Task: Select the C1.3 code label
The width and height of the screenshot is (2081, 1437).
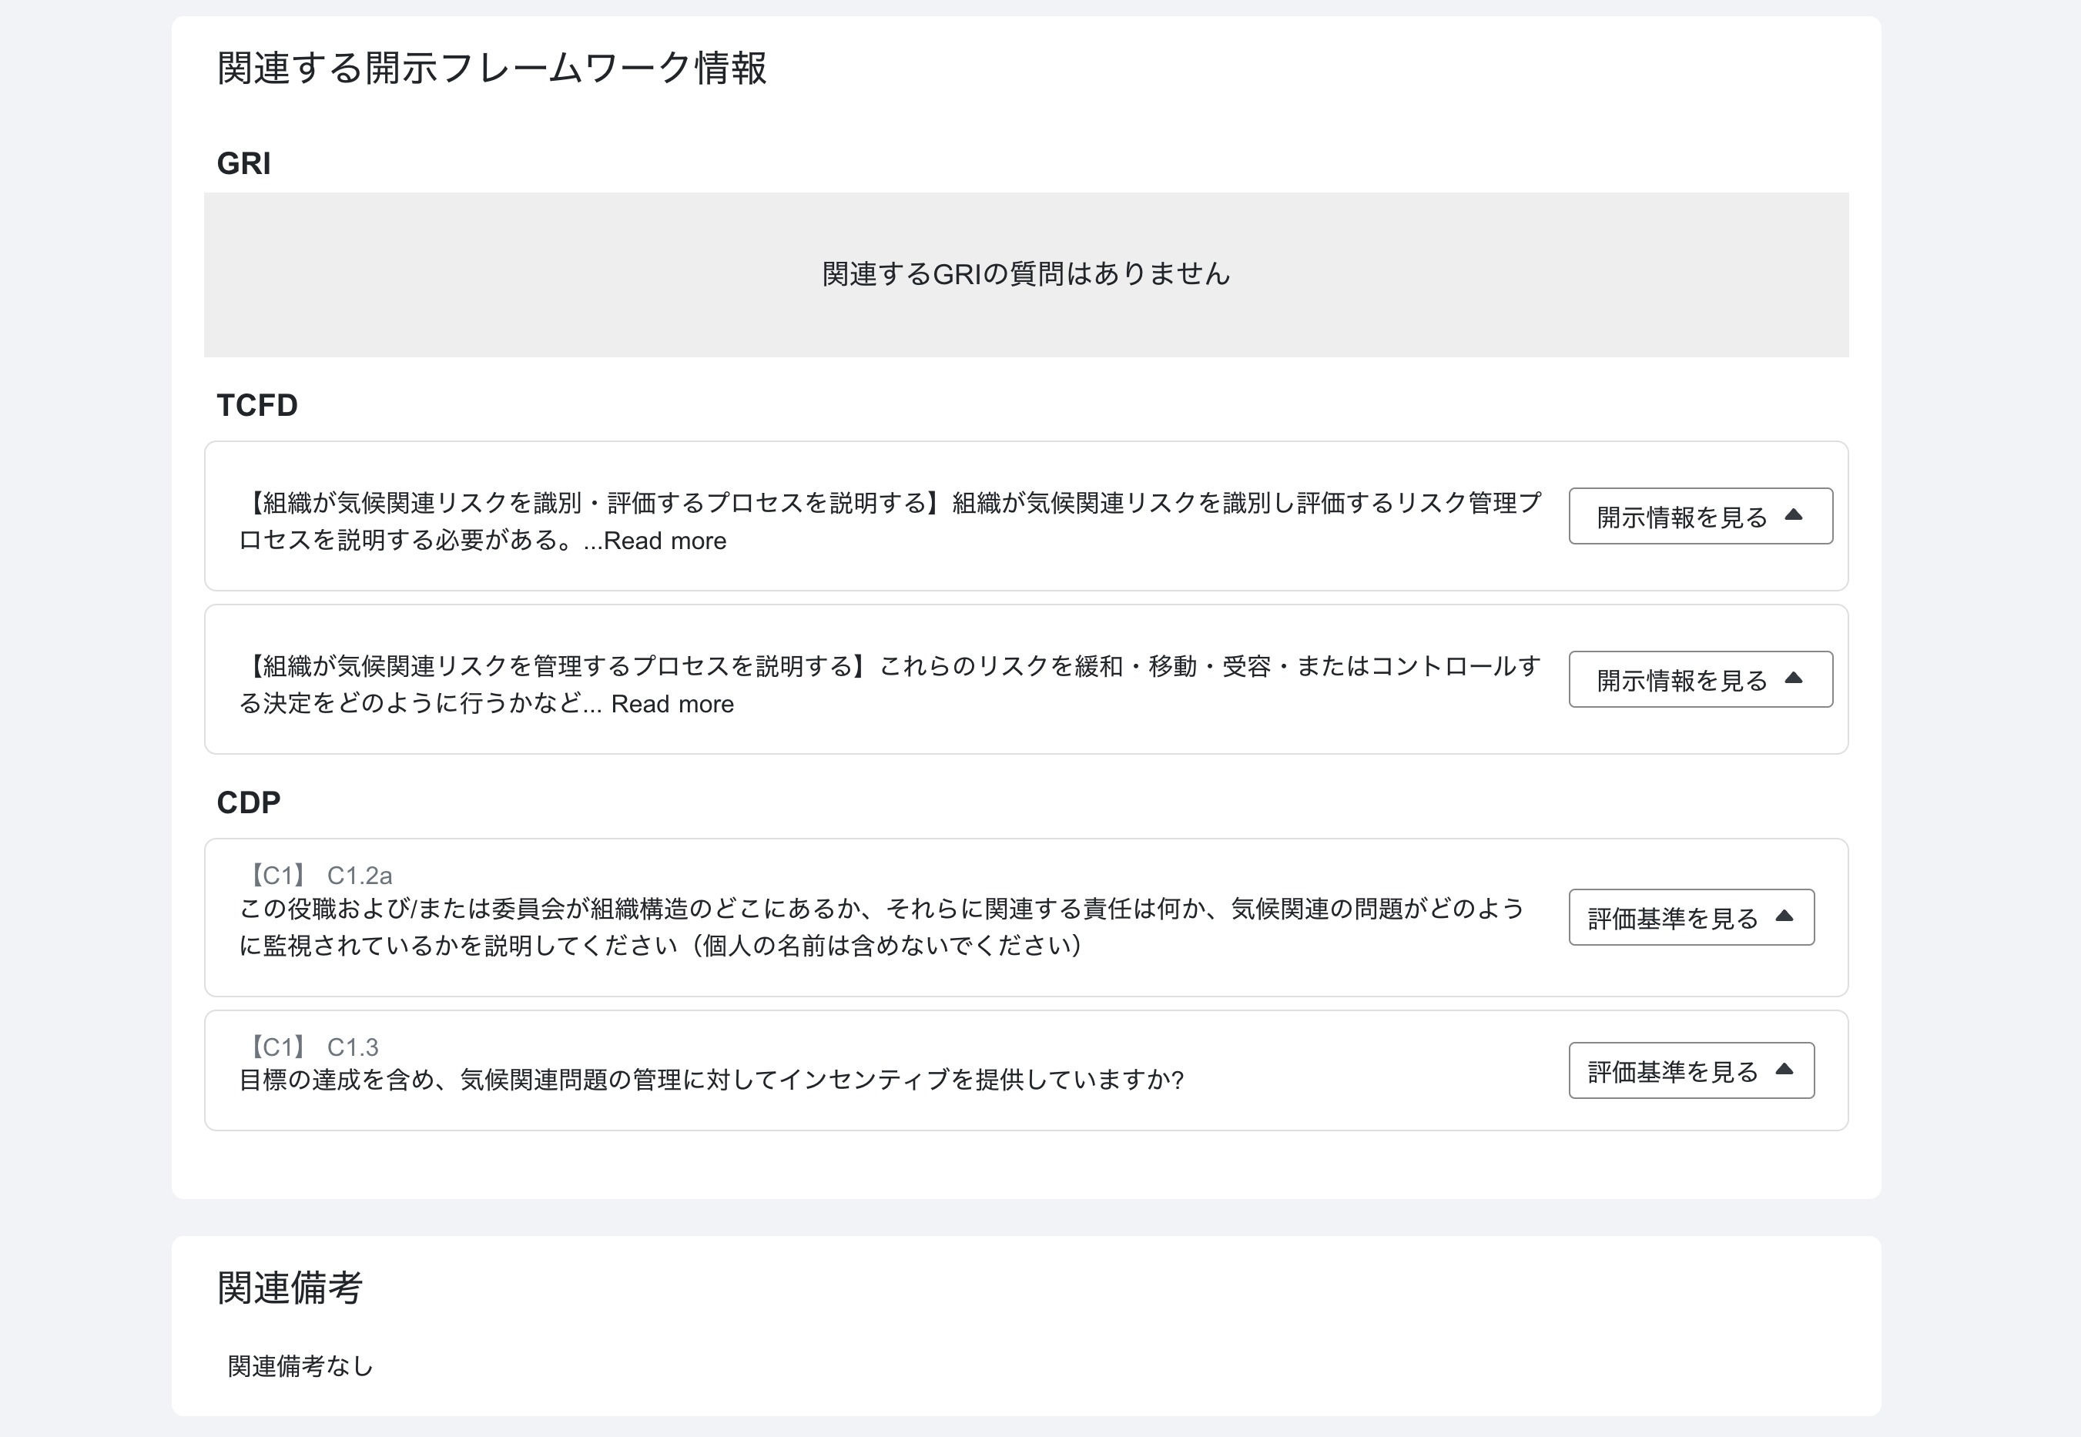Action: tap(352, 1047)
